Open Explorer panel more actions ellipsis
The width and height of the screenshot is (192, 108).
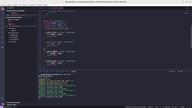pos(34,8)
